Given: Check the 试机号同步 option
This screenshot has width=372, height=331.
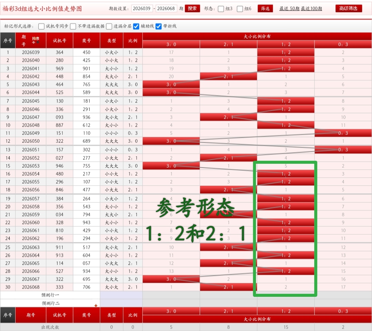Looking at the screenshot, I should [x=41, y=26].
